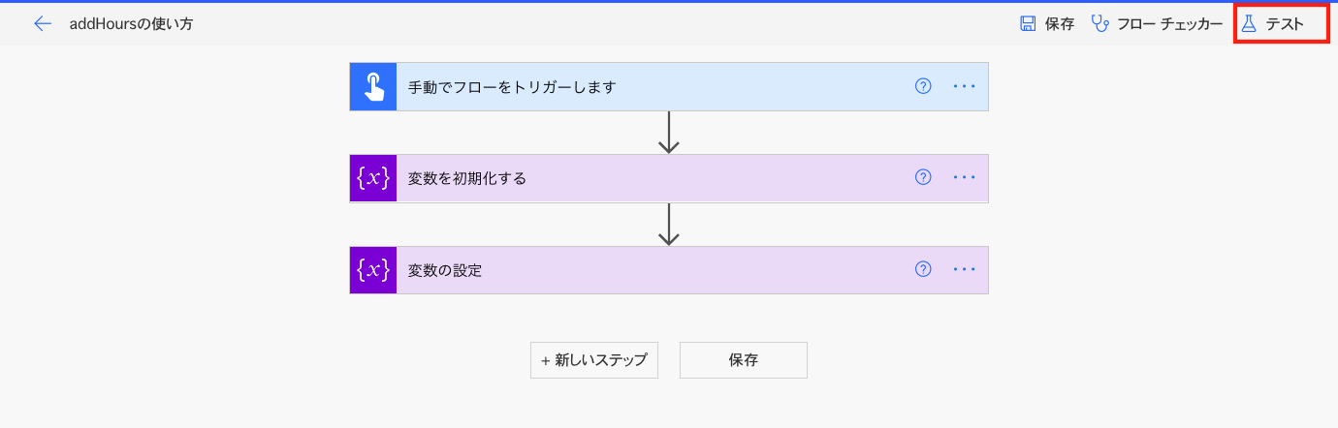Click the bottom 保存 button
1338x428 pixels.
click(x=744, y=360)
